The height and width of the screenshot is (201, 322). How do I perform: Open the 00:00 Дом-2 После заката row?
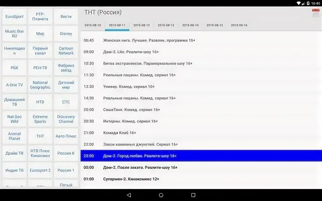click(x=201, y=167)
